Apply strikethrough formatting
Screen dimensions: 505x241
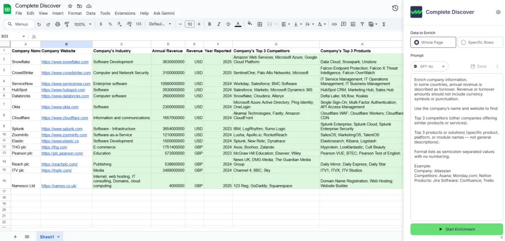(x=228, y=24)
